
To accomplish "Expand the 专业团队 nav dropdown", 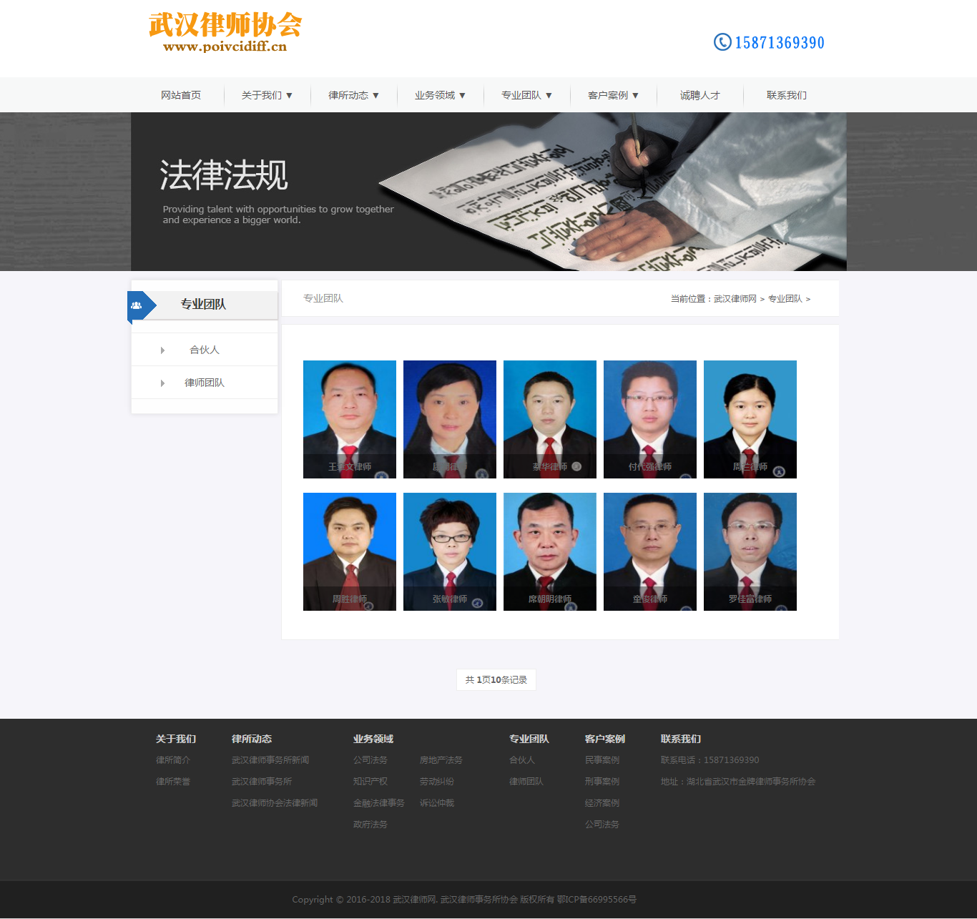I will coord(526,95).
